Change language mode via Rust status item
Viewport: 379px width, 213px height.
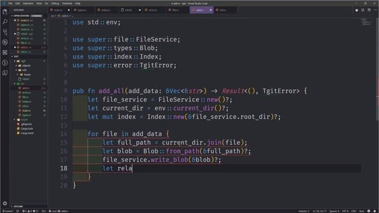362,211
